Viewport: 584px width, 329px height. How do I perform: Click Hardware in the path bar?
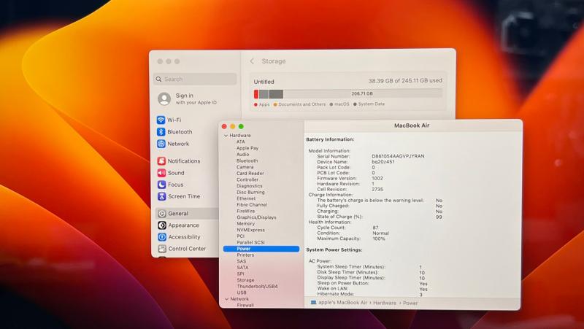pos(385,303)
